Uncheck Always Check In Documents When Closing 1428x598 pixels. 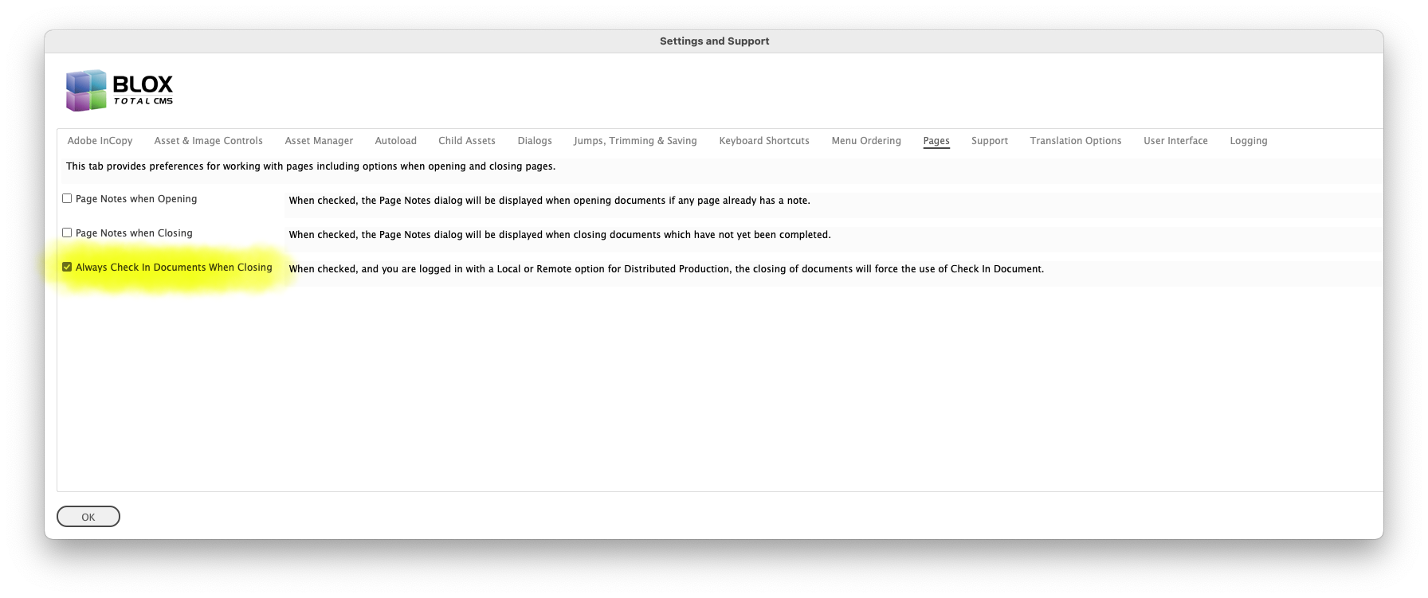67,267
